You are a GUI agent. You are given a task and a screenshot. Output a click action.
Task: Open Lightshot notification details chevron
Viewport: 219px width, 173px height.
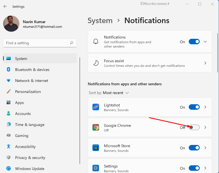click(205, 107)
